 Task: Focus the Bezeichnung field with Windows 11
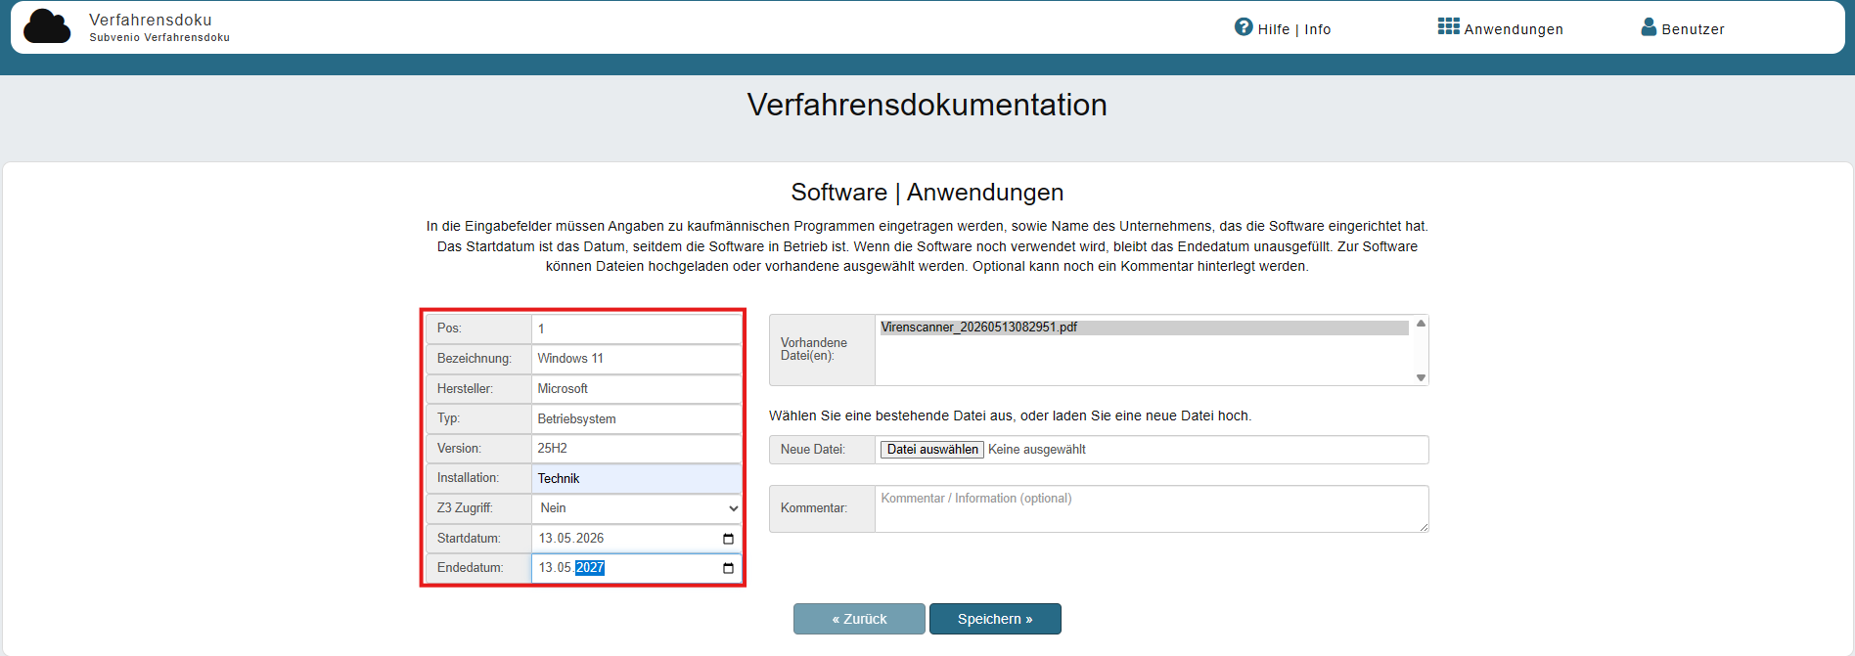point(637,359)
